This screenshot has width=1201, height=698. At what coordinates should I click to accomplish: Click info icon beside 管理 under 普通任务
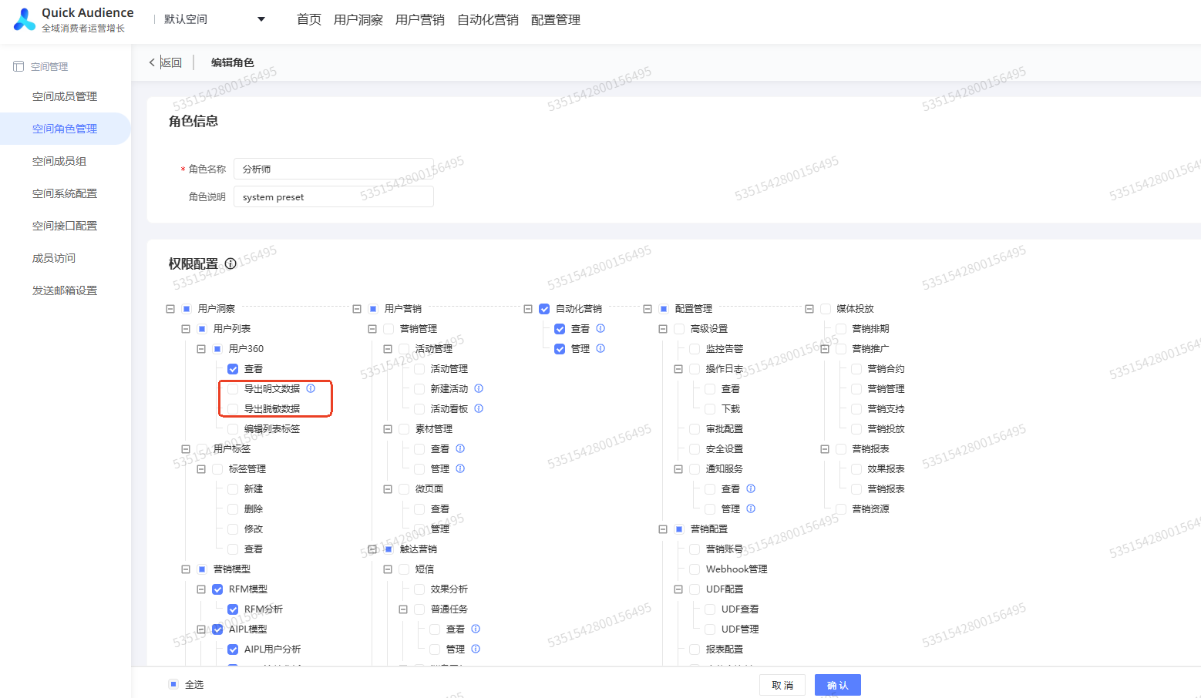pyautogui.click(x=476, y=649)
